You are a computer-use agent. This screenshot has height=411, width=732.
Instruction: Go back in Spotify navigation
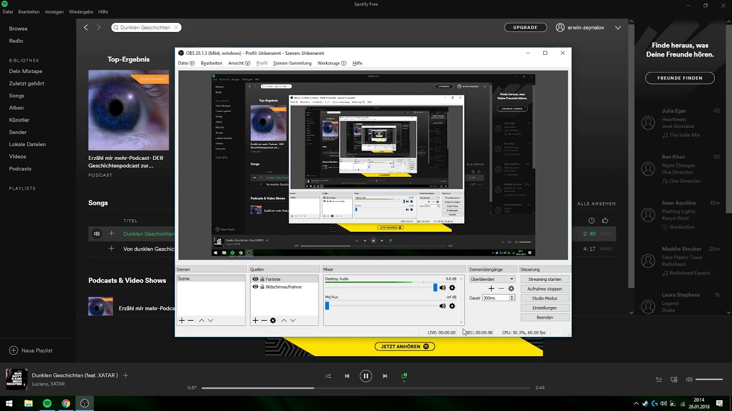click(86, 27)
